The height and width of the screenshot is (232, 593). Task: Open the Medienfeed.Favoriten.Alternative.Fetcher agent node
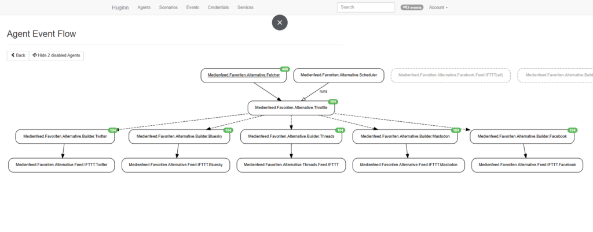pos(244,76)
